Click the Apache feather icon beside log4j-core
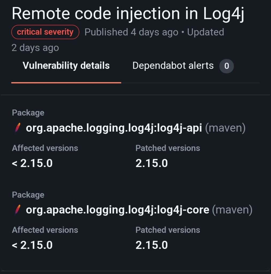Screen dimensions: 271x274 (17, 210)
